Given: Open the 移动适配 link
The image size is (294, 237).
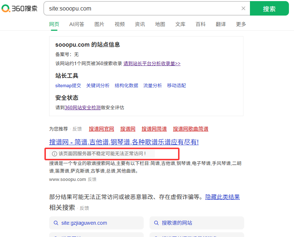Looking at the screenshot, I should 177,86.
